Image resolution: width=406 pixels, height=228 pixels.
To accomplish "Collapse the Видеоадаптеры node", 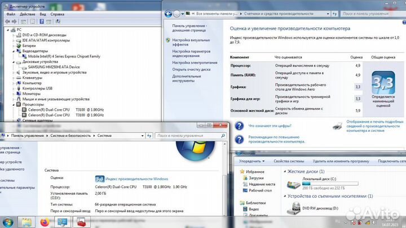I will (x=14, y=51).
